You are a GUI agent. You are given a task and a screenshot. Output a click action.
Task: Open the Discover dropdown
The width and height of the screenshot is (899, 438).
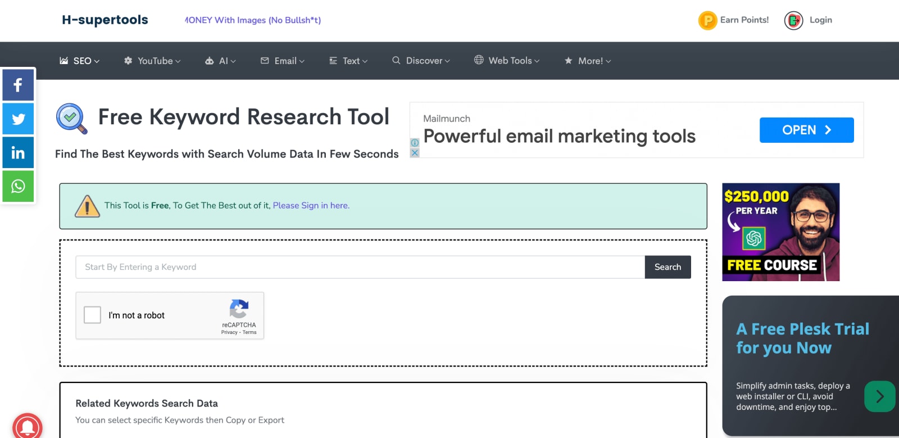tap(421, 61)
